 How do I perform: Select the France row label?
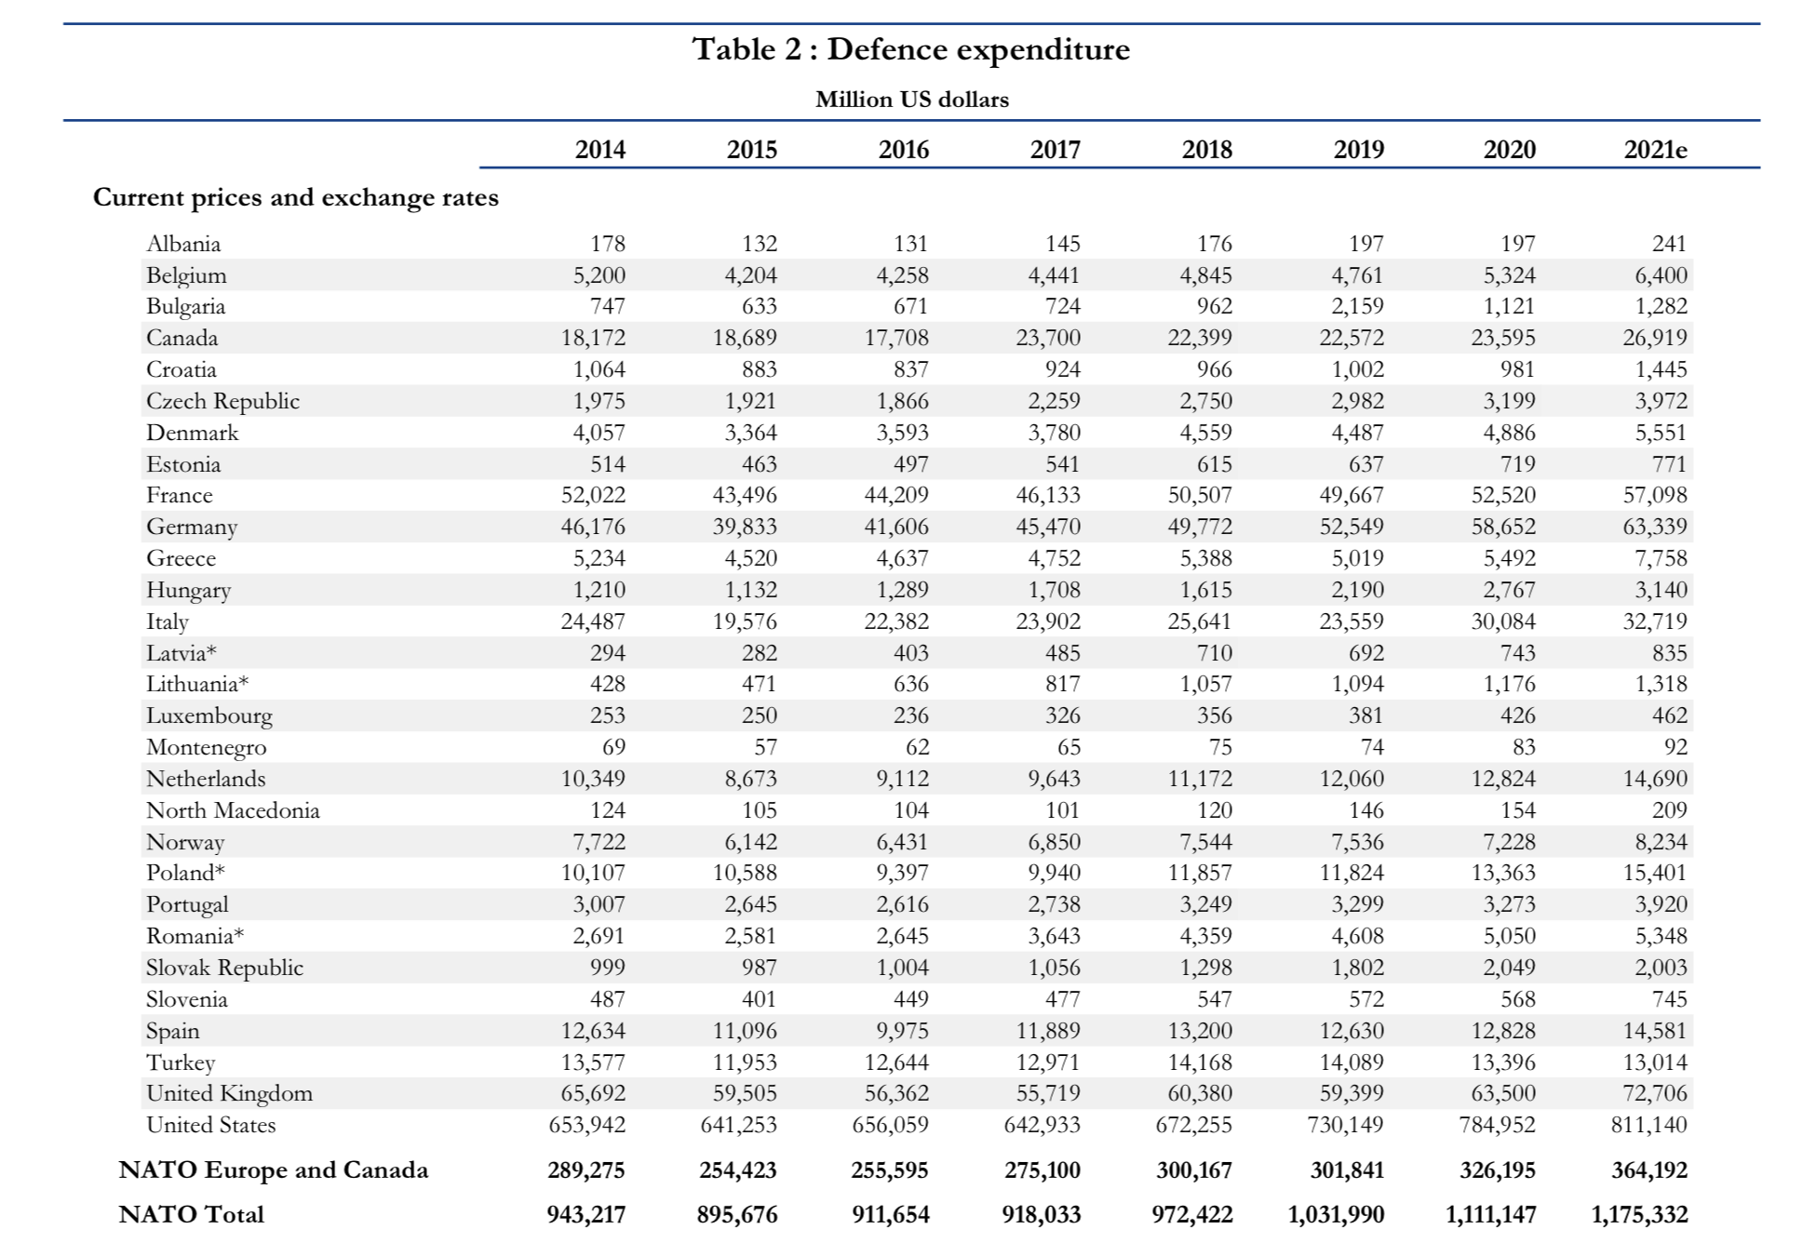tap(179, 495)
